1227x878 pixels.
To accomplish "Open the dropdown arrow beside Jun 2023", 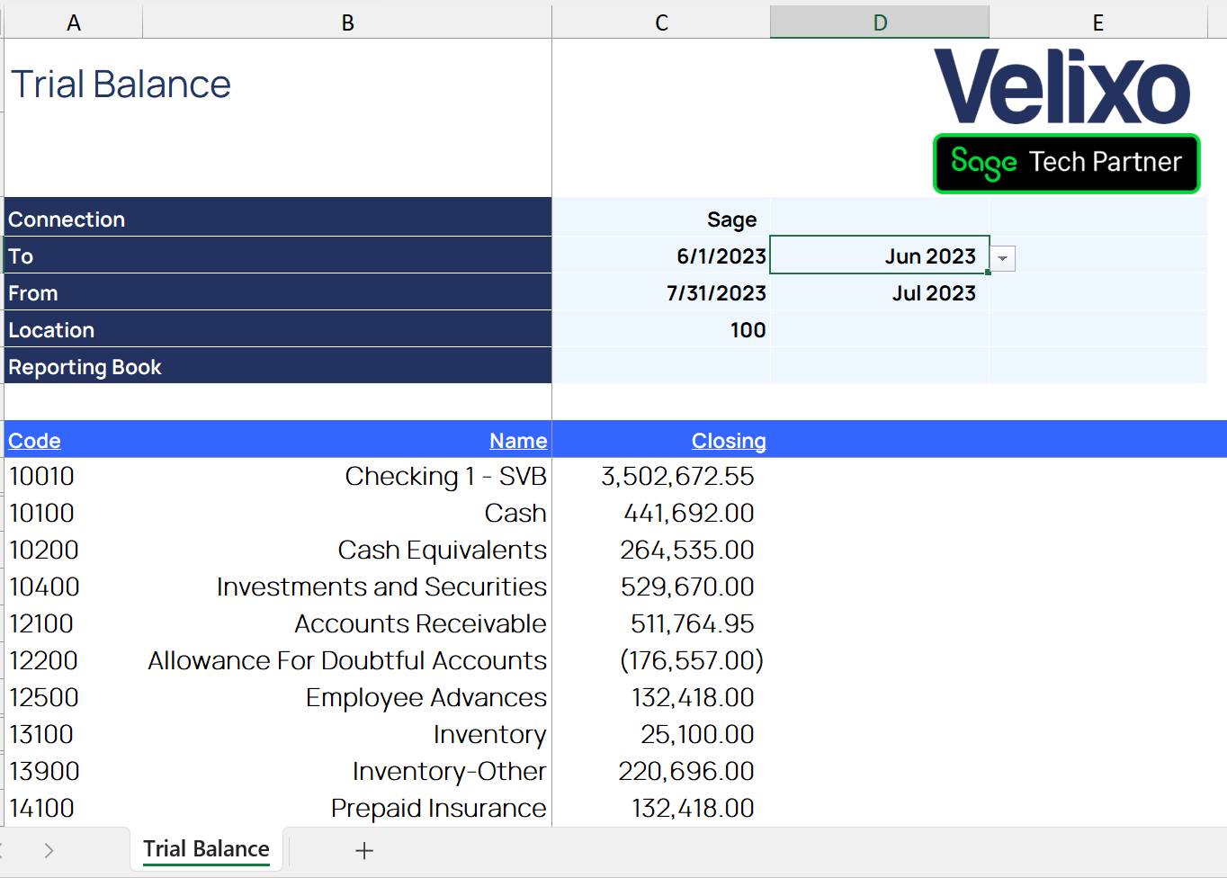I will (x=1003, y=259).
